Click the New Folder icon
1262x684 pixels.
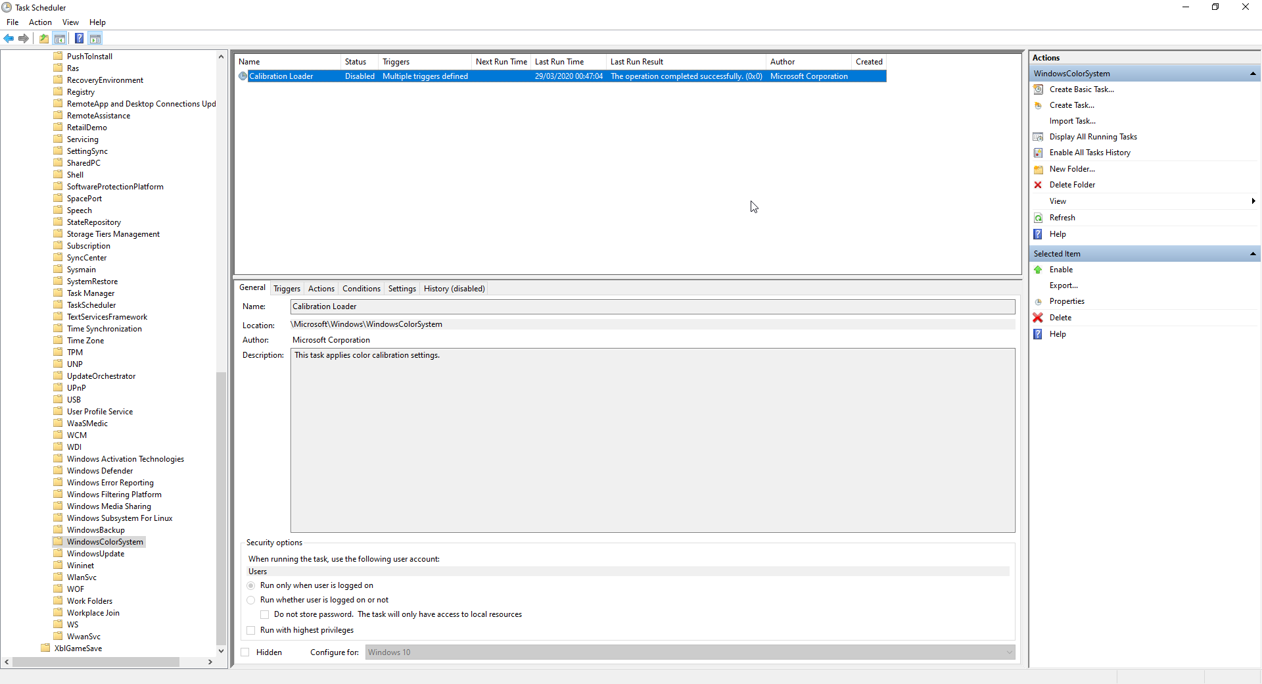(1039, 169)
